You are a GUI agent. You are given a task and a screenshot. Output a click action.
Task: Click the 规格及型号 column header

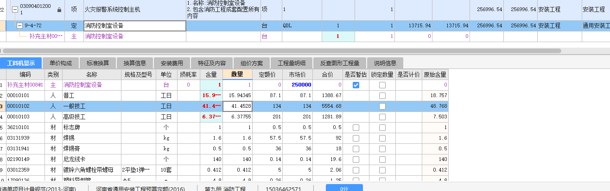138,74
